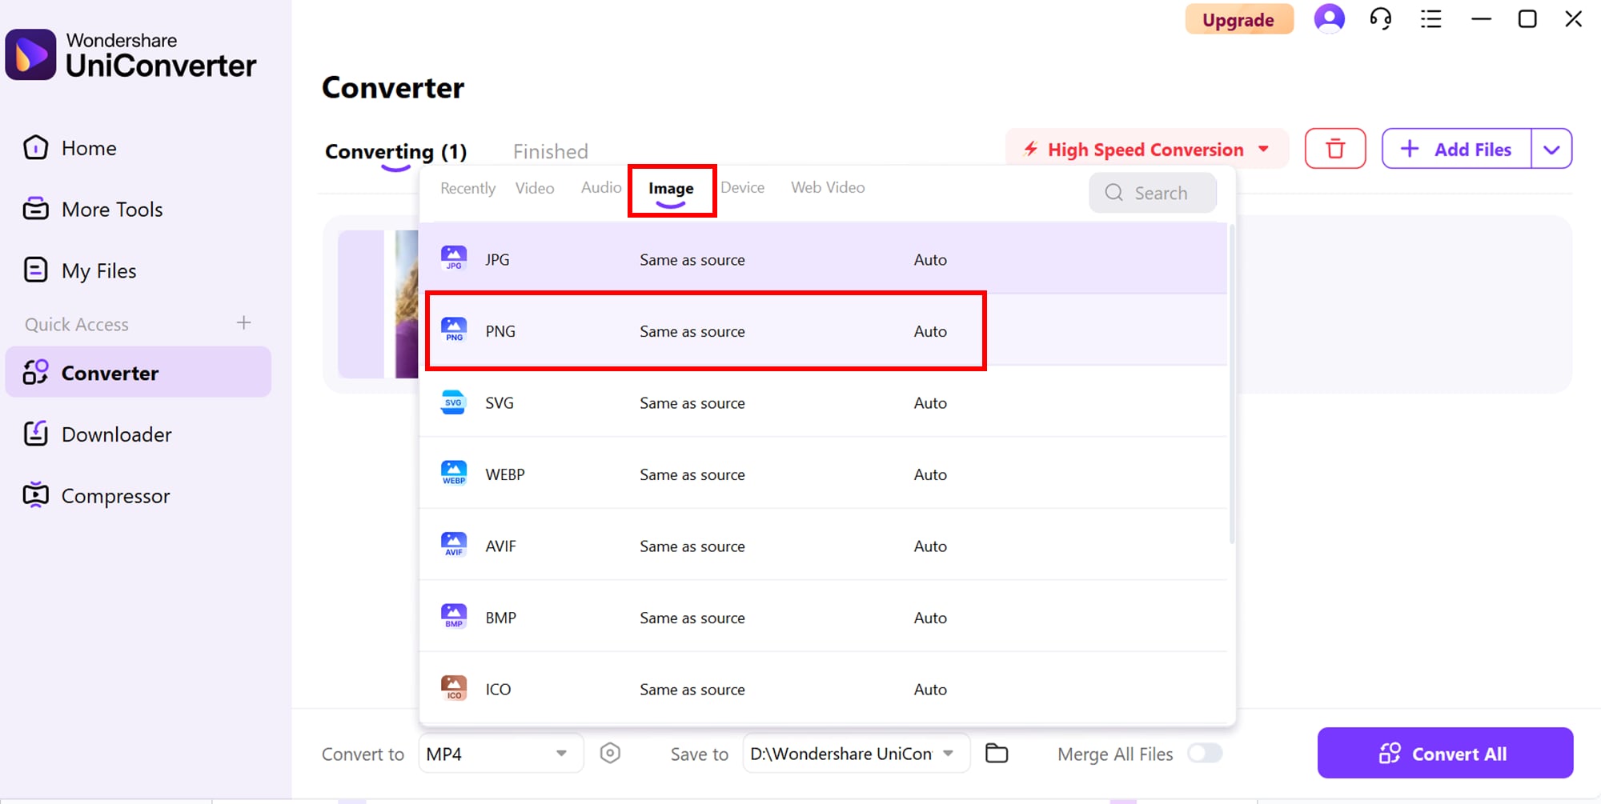The image size is (1601, 804).
Task: Switch to the Video format tab
Action: [535, 188]
